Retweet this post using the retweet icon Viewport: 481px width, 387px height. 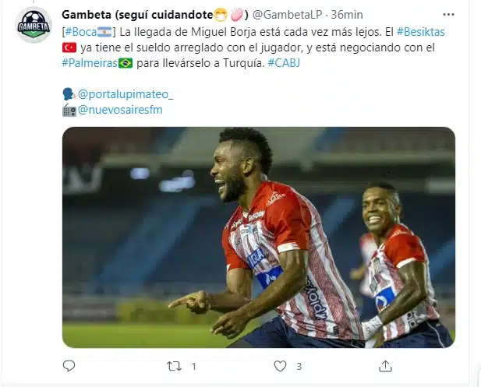click(x=175, y=366)
